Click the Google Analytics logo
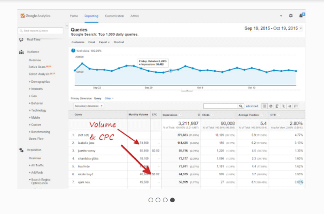324x214 pixels. 36,16
